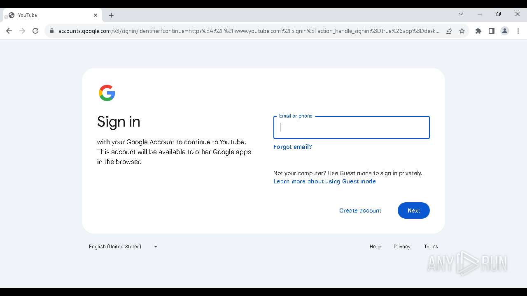Open the Privacy link
The width and height of the screenshot is (527, 296).
coord(402,247)
